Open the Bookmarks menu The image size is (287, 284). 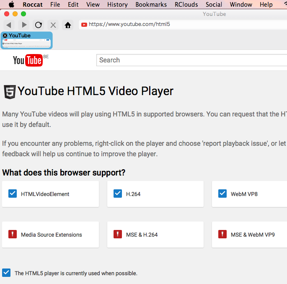(x=151, y=4)
